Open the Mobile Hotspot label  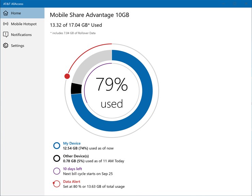(24, 24)
